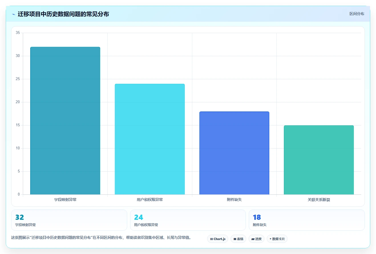Click the 字段映射异常 x-axis label
The width and height of the screenshot is (376, 254).
pos(65,200)
